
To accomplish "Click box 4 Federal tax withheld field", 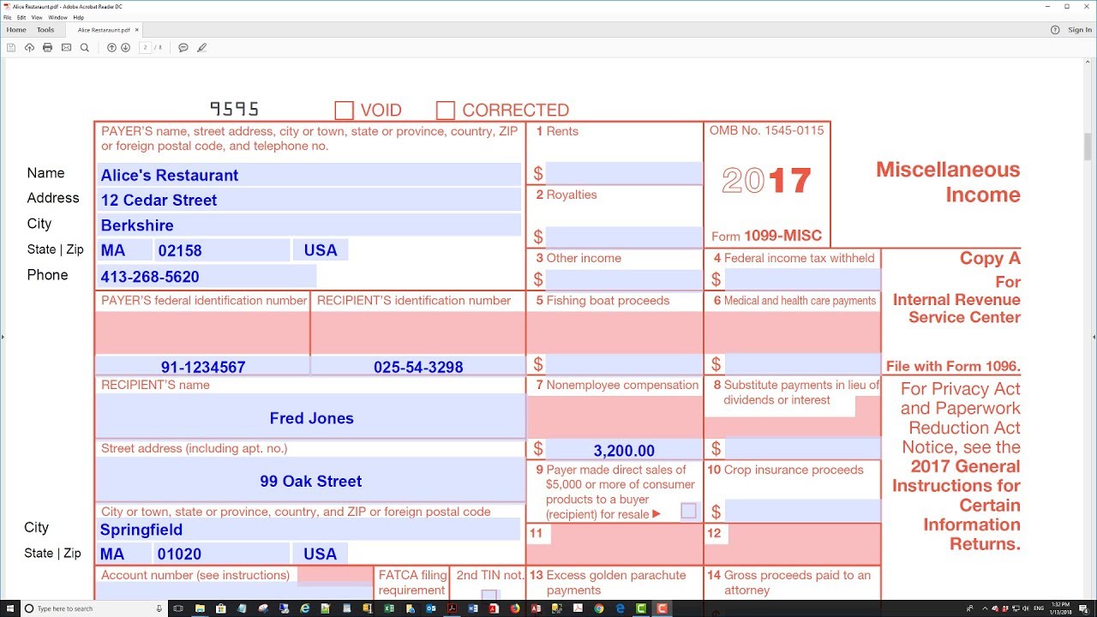I will 802,279.
